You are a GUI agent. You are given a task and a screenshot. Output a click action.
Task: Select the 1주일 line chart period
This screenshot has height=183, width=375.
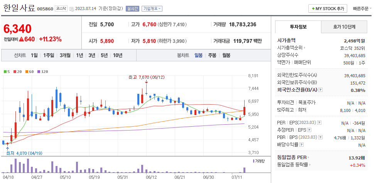(x=49, y=55)
